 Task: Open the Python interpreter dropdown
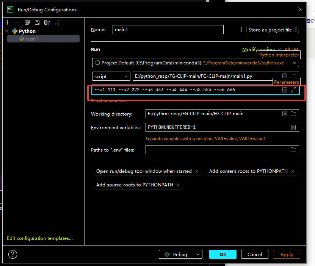coord(196,63)
